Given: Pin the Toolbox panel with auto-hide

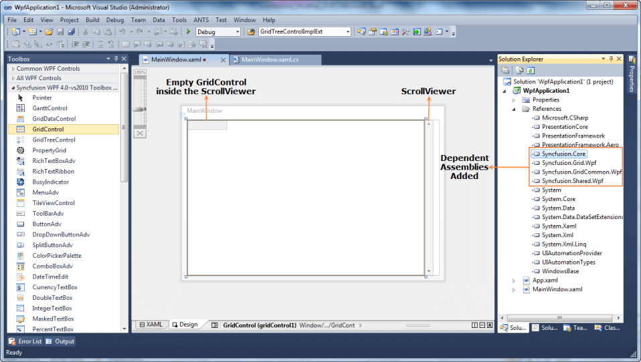Looking at the screenshot, I should tap(116, 59).
